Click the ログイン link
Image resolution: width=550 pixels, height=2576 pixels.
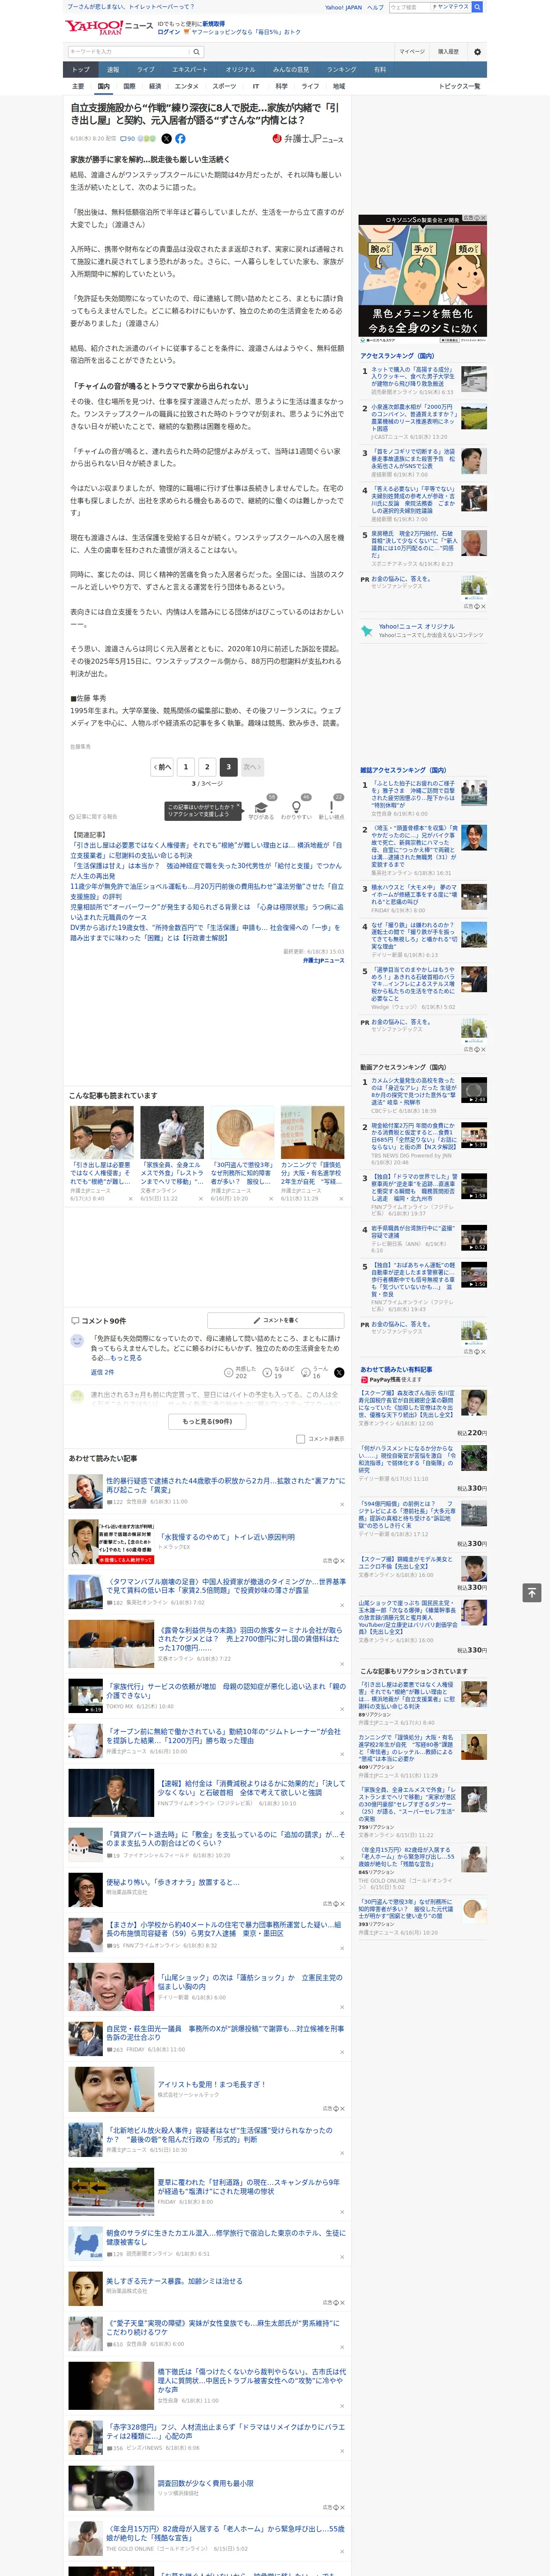point(169,32)
